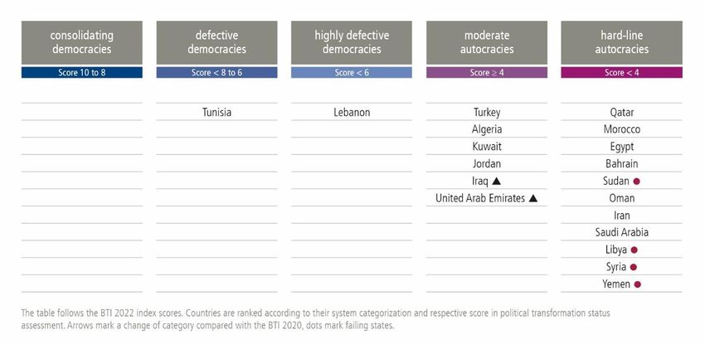The height and width of the screenshot is (344, 705).
Task: Click the black triangle next to Iraq
Action: coord(496,181)
